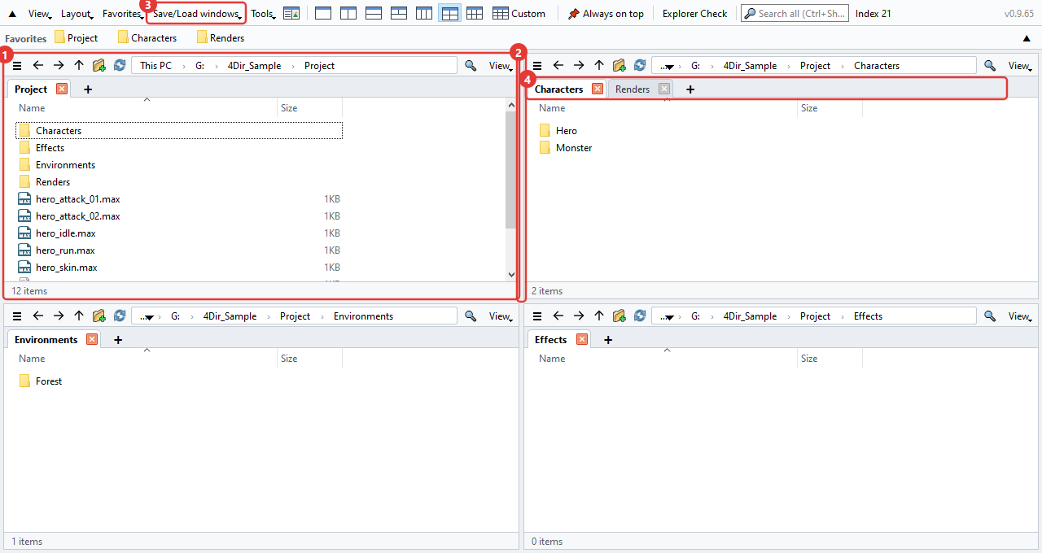Open the Project favorite shortcut
The height and width of the screenshot is (553, 1042).
pos(77,37)
